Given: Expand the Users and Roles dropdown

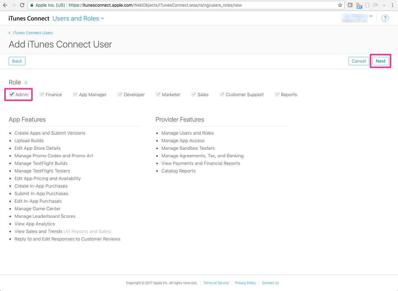Looking at the screenshot, I should pyautogui.click(x=78, y=18).
